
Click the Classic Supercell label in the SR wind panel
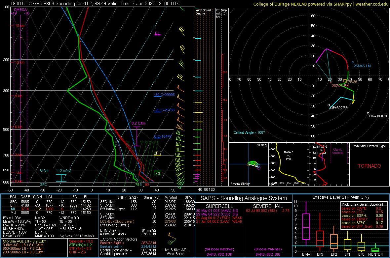[338, 151]
